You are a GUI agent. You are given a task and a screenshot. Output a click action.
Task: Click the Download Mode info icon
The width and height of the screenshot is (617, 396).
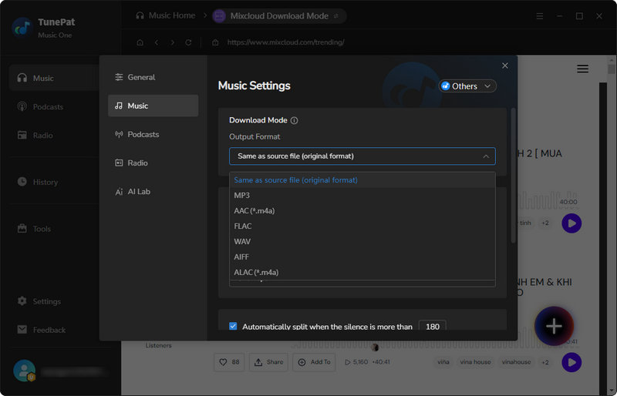(x=294, y=121)
